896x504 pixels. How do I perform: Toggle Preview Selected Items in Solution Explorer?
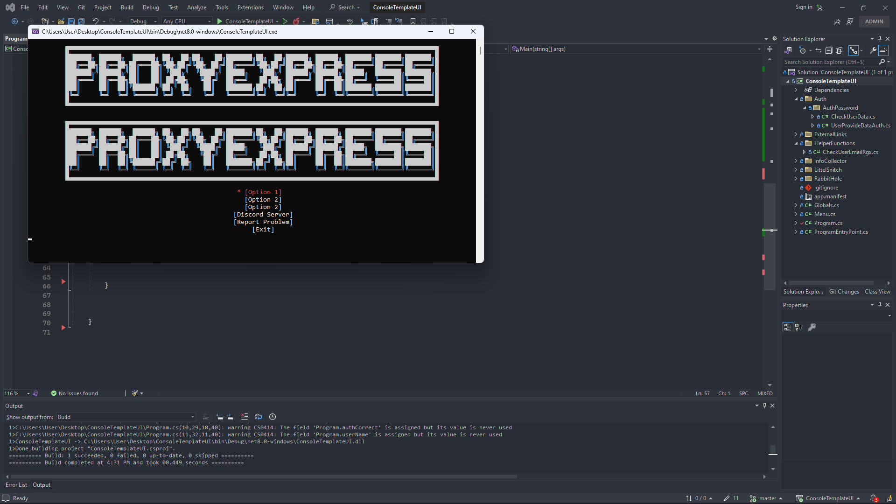[x=883, y=50]
